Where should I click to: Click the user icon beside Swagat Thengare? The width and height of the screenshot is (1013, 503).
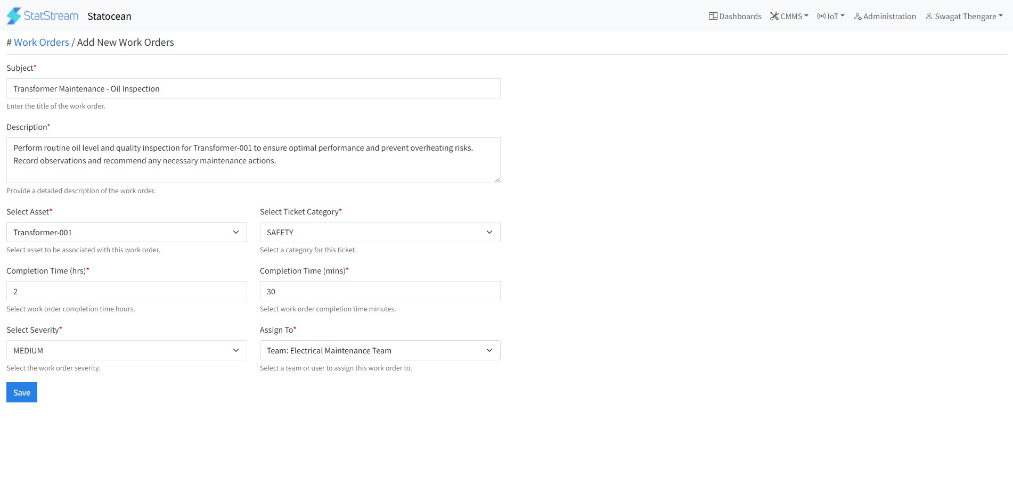point(929,16)
